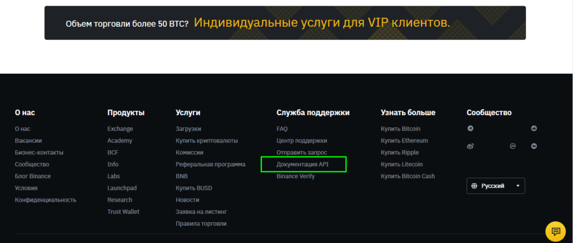
Task: Open the FAQ link
Action: [x=282, y=129]
